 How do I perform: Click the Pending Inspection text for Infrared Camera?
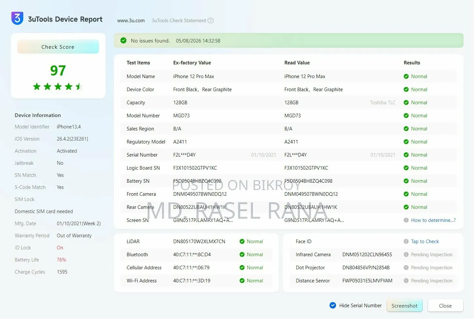click(x=432, y=255)
